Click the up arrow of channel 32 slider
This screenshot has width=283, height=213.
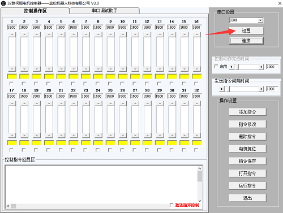tap(197, 103)
